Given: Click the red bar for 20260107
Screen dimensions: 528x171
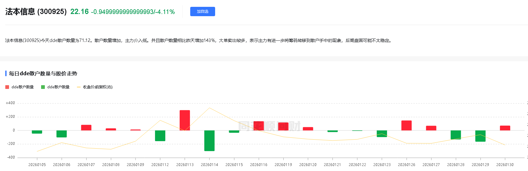Looking at the screenshot, I should (86, 127).
